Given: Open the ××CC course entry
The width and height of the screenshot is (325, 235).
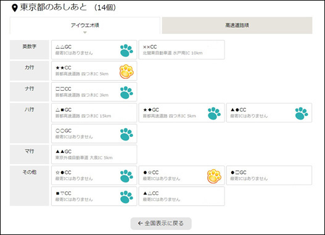Looking at the screenshot, I should 181,50.
